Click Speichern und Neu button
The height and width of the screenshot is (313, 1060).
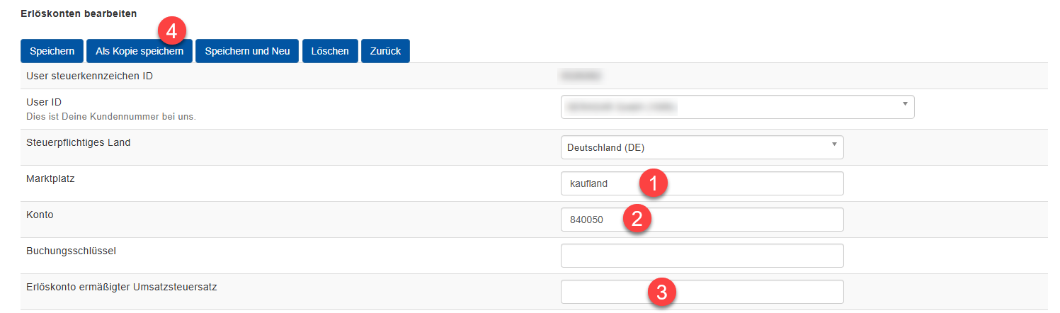tap(247, 52)
